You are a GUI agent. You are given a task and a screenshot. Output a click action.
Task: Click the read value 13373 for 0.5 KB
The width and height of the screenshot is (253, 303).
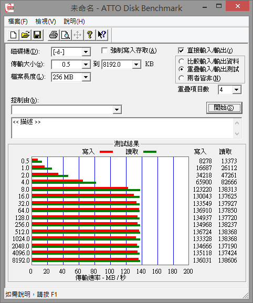229,161
